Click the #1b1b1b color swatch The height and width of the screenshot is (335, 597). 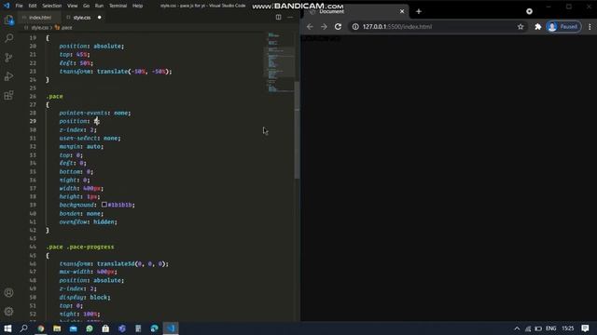[x=104, y=205]
